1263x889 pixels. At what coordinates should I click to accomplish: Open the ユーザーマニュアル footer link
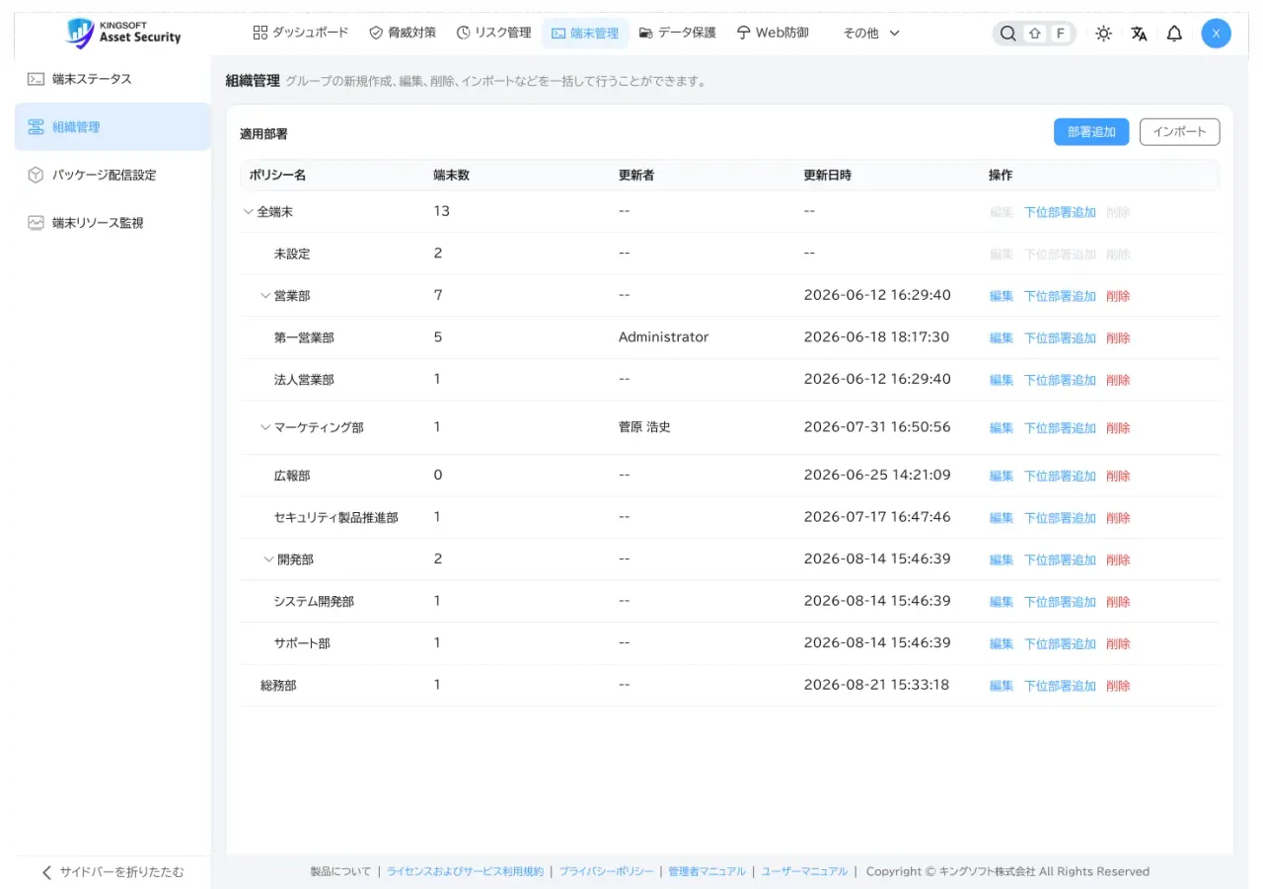(x=804, y=871)
